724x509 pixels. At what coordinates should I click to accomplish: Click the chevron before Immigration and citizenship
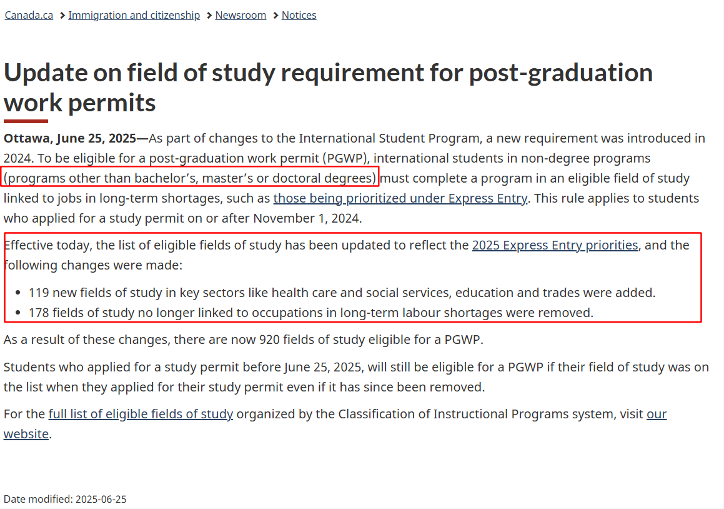coord(62,16)
